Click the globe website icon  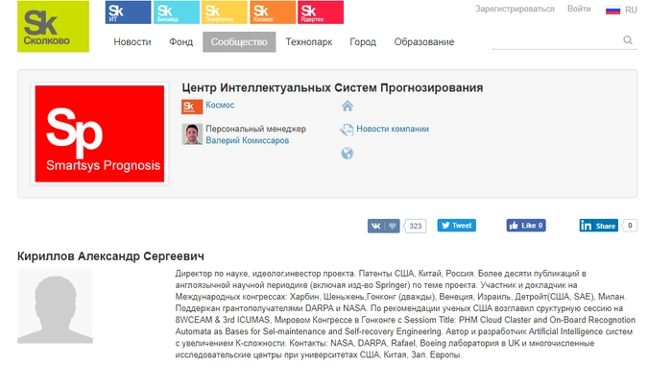(348, 153)
